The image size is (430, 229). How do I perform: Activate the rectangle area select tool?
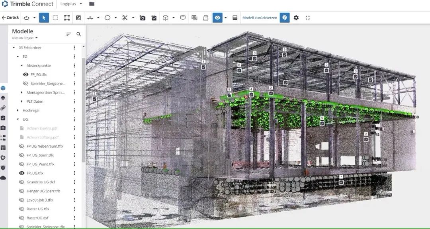(55, 18)
